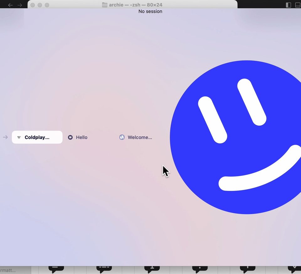Click the speech bubble with single dash
The height and width of the screenshot is (274, 301).
[x=56, y=269]
